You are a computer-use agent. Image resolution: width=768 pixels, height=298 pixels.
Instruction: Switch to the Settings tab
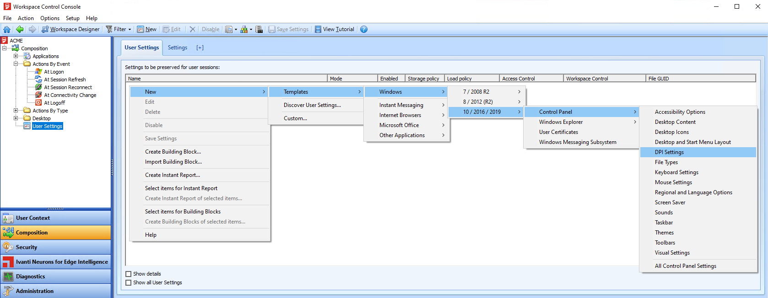(x=177, y=48)
